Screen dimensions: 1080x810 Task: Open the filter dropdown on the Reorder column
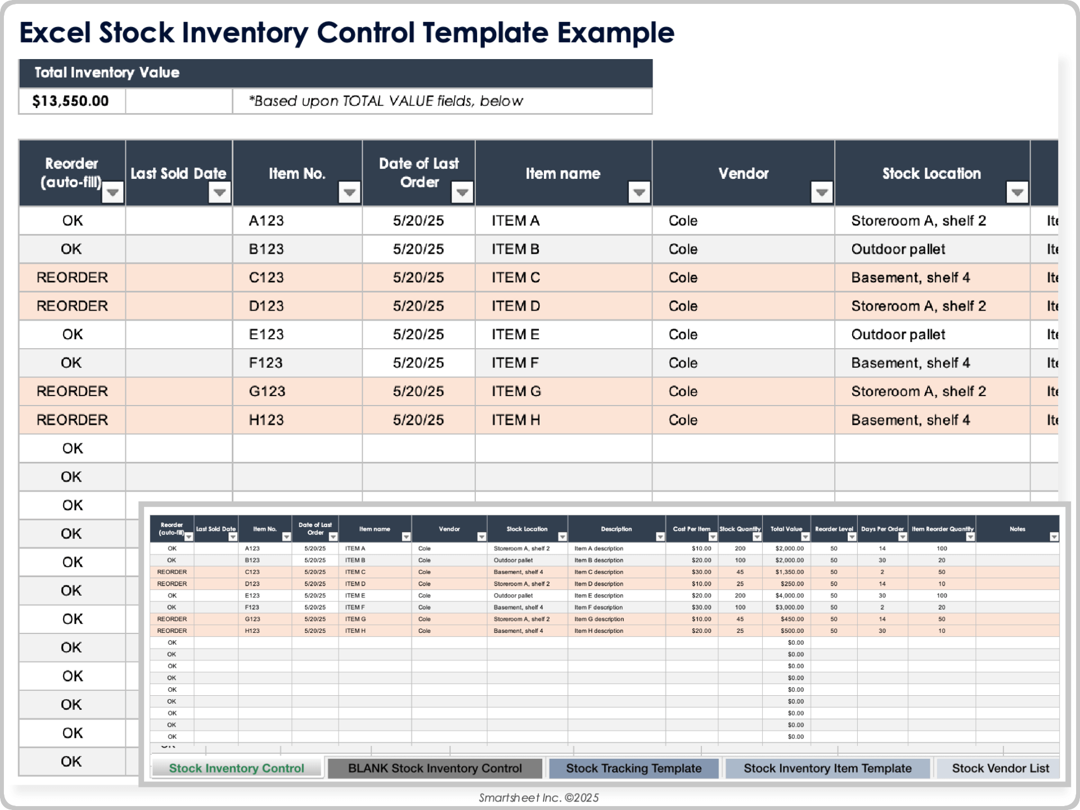(112, 192)
